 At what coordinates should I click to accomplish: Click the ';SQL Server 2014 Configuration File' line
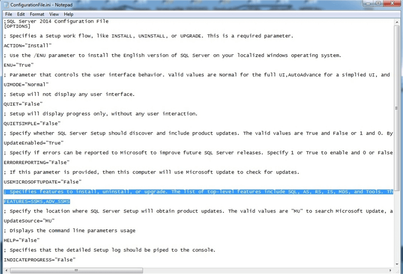[x=56, y=21]
